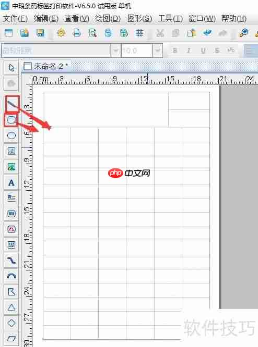
Task: Toggle bold formatting button
Action: (x=175, y=51)
